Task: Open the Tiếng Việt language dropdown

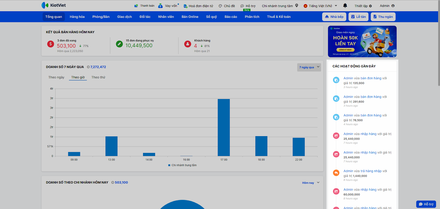Action: click(x=320, y=6)
